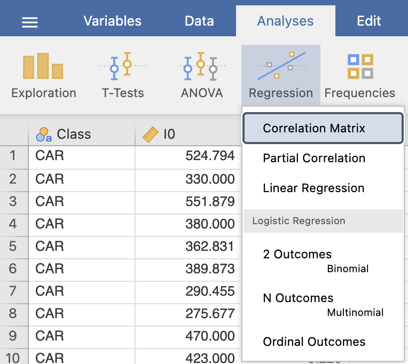Switch to the Variables tab

(112, 21)
